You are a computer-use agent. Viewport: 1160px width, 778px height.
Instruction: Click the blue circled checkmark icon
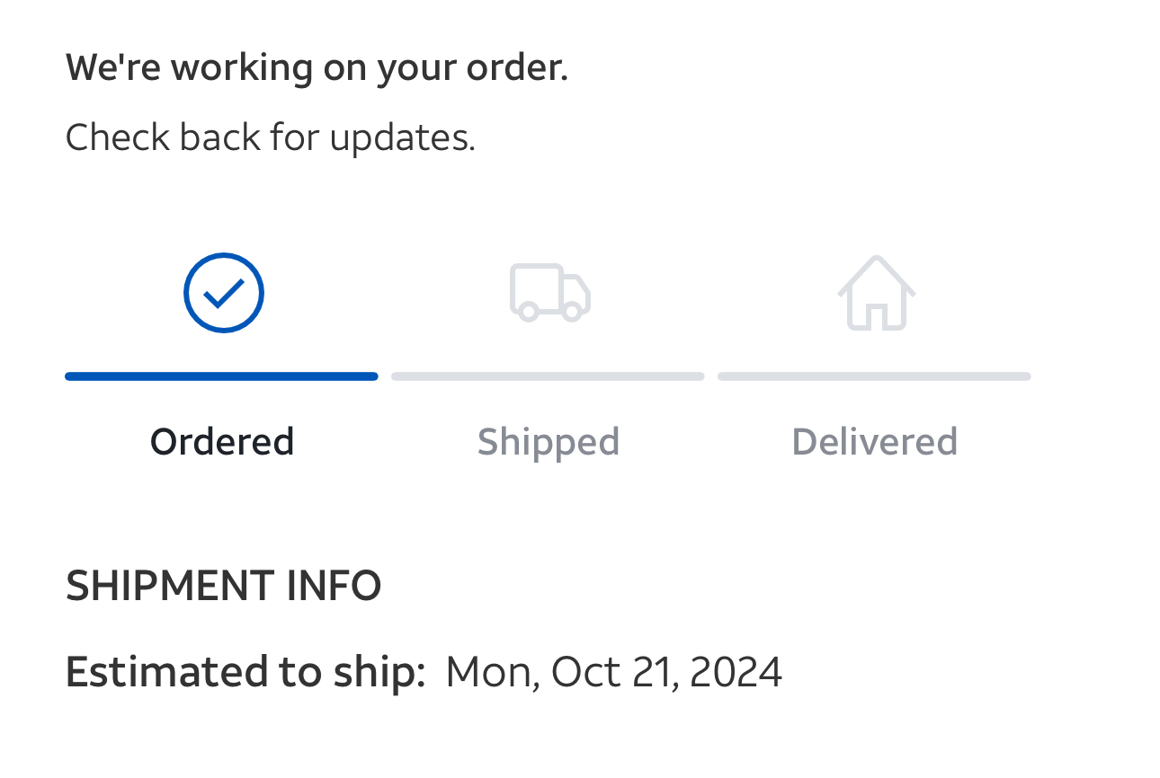click(223, 293)
